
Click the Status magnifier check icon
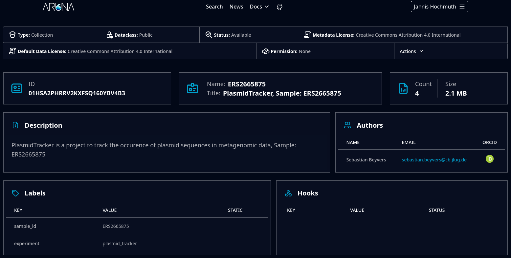(209, 35)
